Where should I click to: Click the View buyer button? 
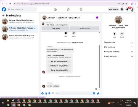coord(55,28)
